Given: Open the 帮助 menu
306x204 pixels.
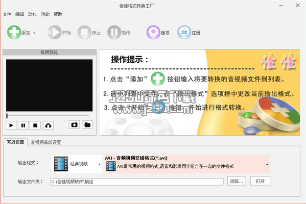Looking at the screenshot, I should pyautogui.click(x=58, y=14).
